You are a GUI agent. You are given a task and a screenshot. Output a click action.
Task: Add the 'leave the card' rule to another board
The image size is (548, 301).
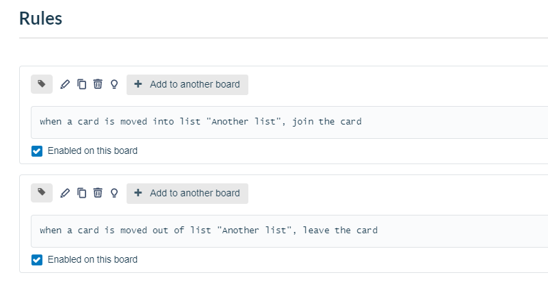click(x=187, y=194)
